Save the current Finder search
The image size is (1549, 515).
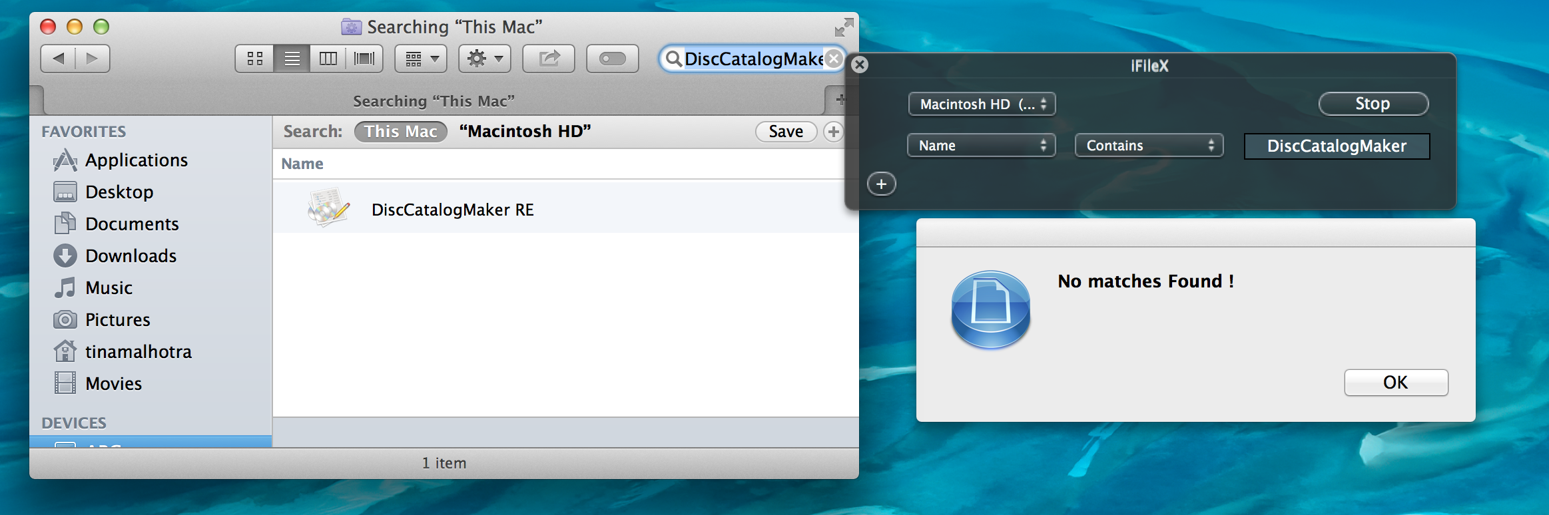786,132
